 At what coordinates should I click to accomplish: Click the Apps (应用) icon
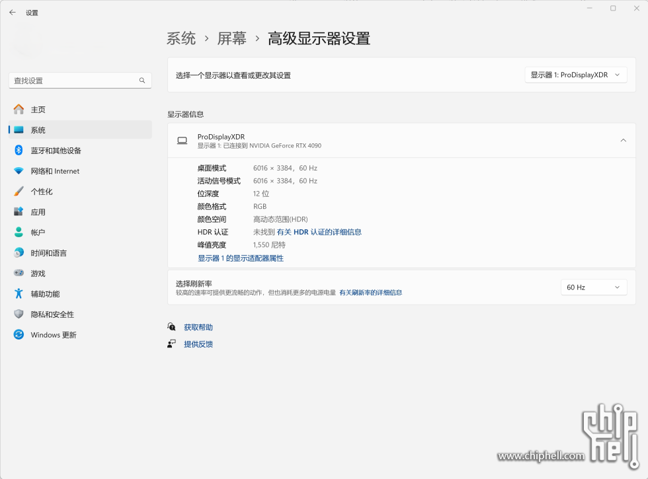[x=19, y=212]
